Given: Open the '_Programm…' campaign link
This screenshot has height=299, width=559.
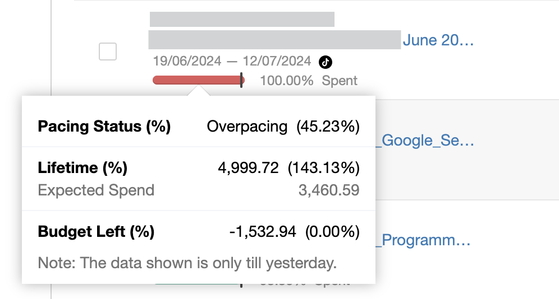Looking at the screenshot, I should pyautogui.click(x=424, y=241).
